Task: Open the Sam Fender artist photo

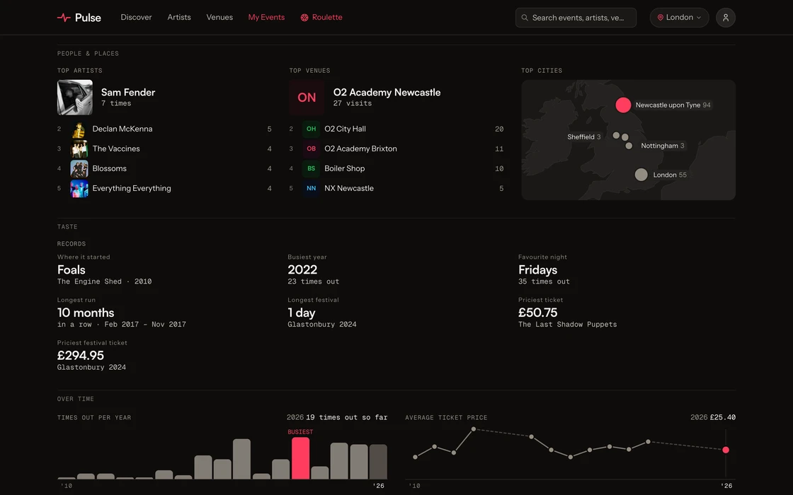Action: pyautogui.click(x=75, y=98)
